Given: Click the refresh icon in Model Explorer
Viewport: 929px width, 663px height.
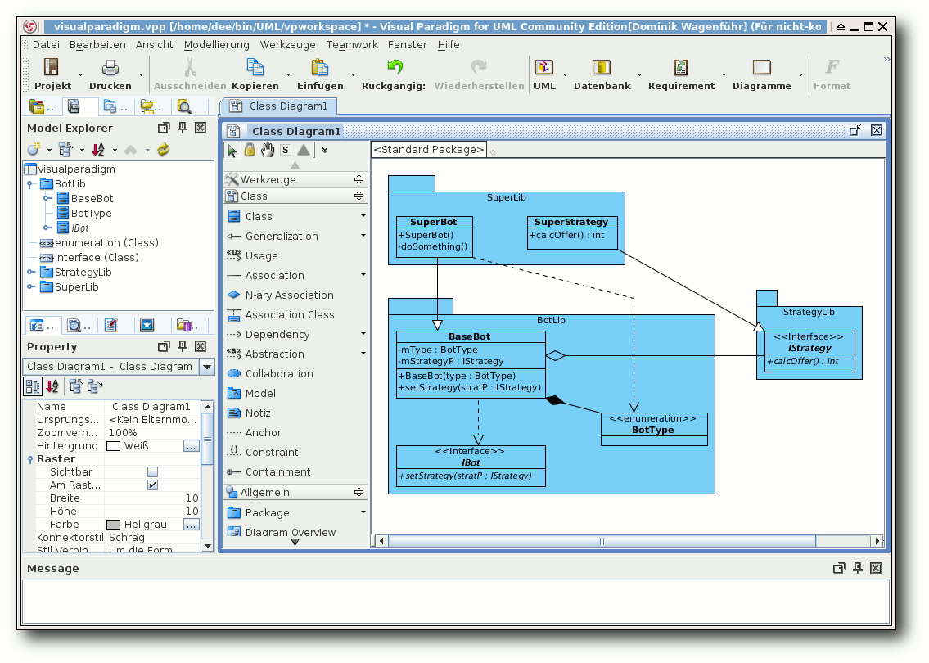Looking at the screenshot, I should tap(163, 150).
